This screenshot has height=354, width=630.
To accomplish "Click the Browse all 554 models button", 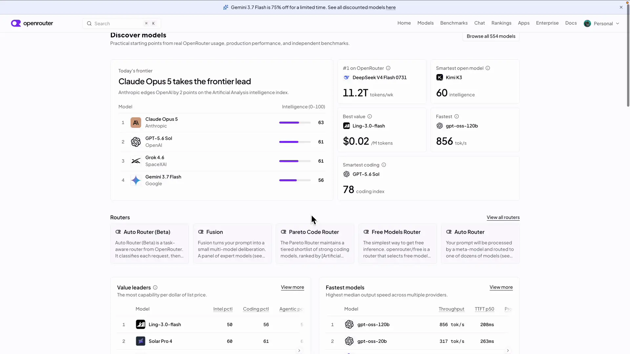I will tap(491, 36).
